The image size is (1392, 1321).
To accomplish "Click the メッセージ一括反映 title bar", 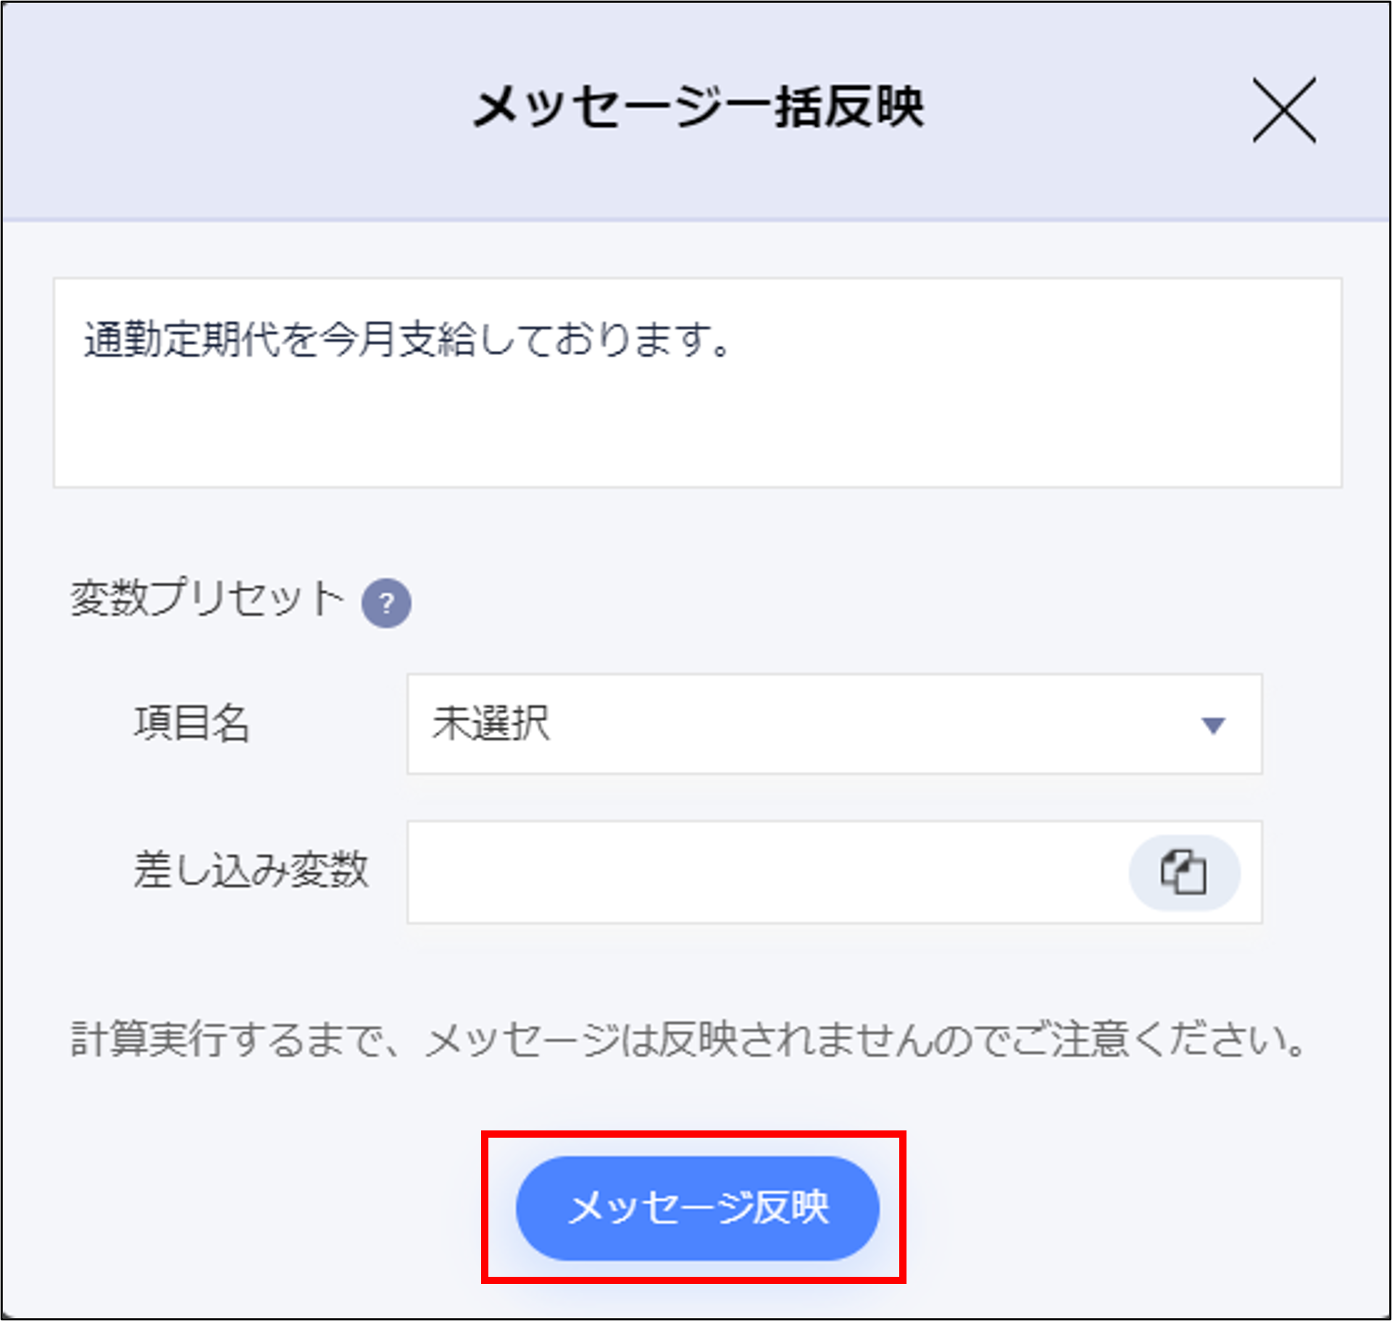I will pyautogui.click(x=697, y=109).
